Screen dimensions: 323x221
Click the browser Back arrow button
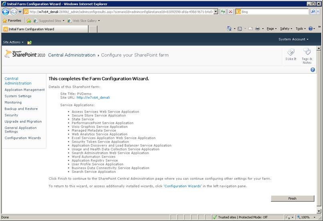tap(6, 12)
